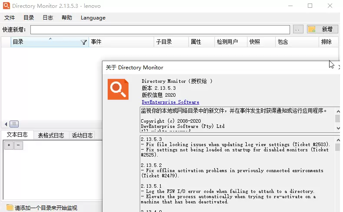Click the plus button in log panel
The image size is (343, 212).
click(x=9, y=145)
